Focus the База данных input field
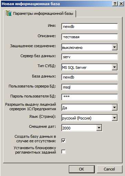The image size is (125, 176). click(x=90, y=77)
